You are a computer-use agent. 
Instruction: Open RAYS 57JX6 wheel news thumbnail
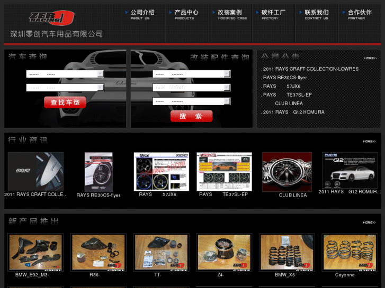162,172
